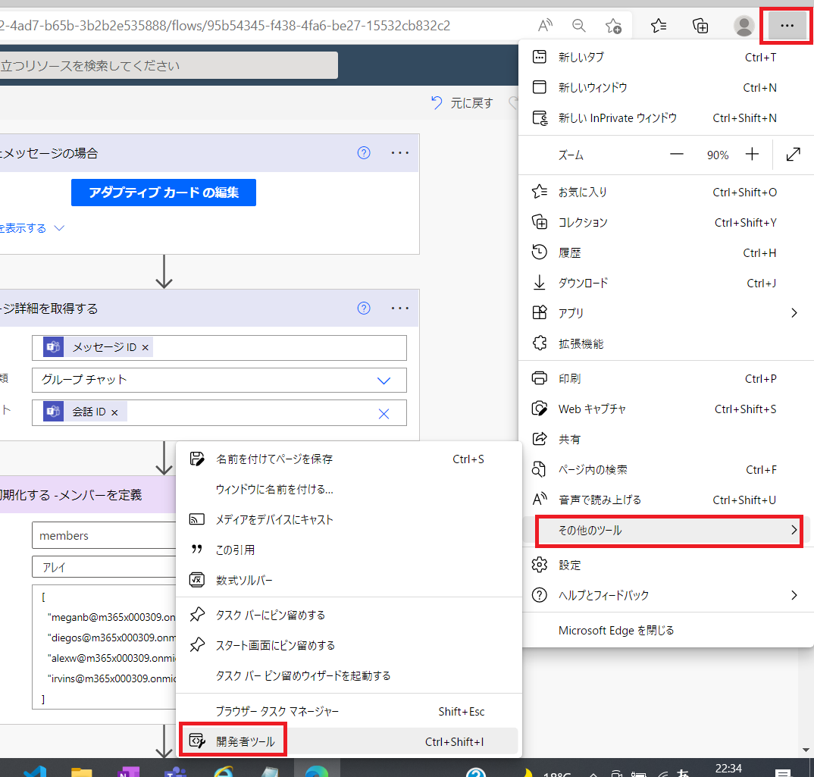Image resolution: width=814 pixels, height=777 pixels.
Task: Open ページ内の検索
Action: tap(666, 469)
